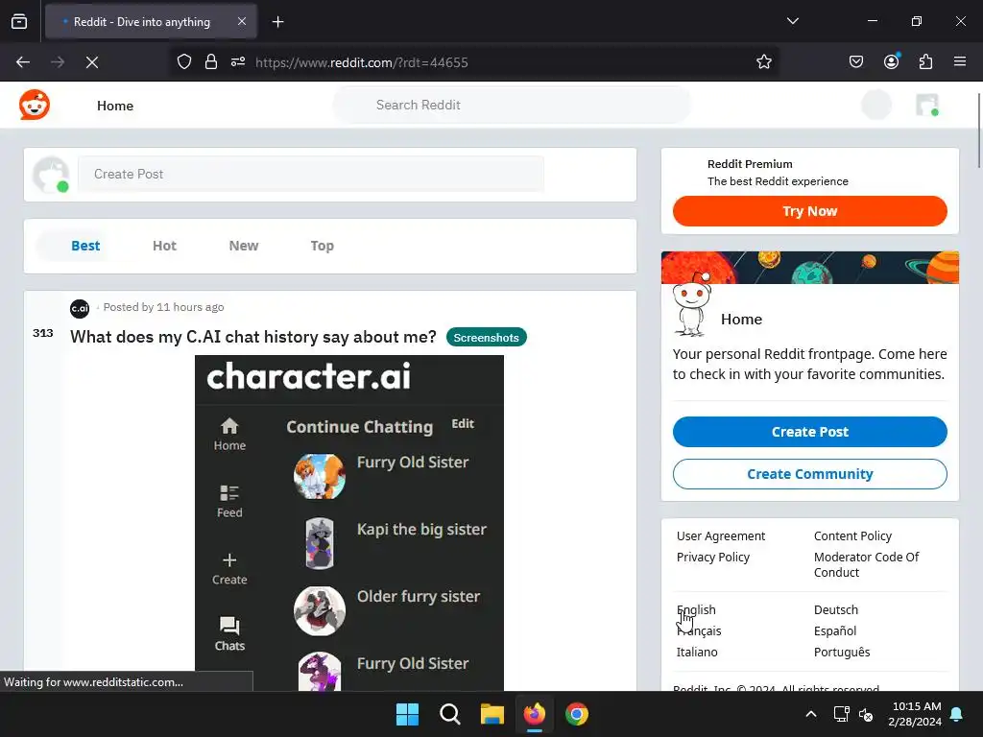
Task: Go back to previous page
Action: tap(23, 62)
